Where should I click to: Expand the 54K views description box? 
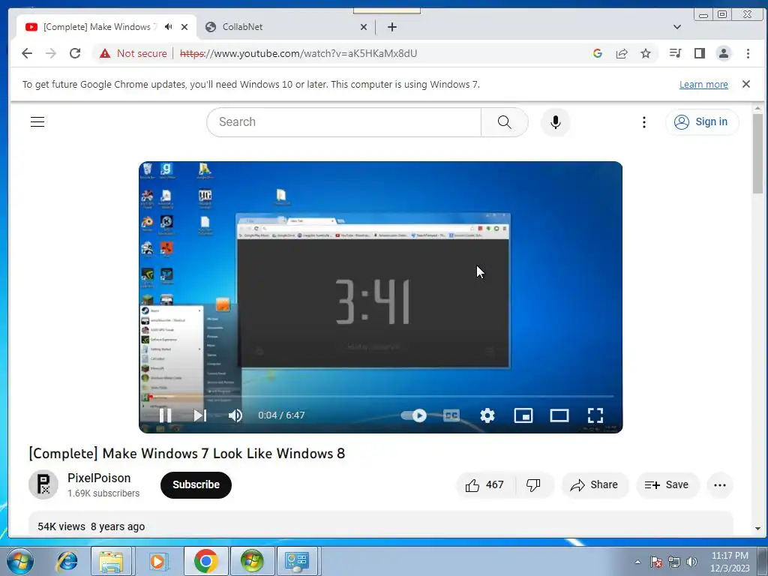(x=380, y=524)
